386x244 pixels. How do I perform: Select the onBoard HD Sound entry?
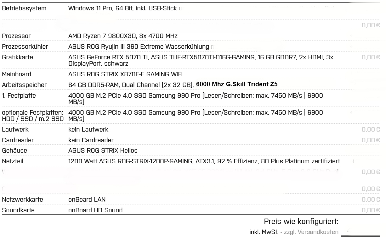click(95, 210)
